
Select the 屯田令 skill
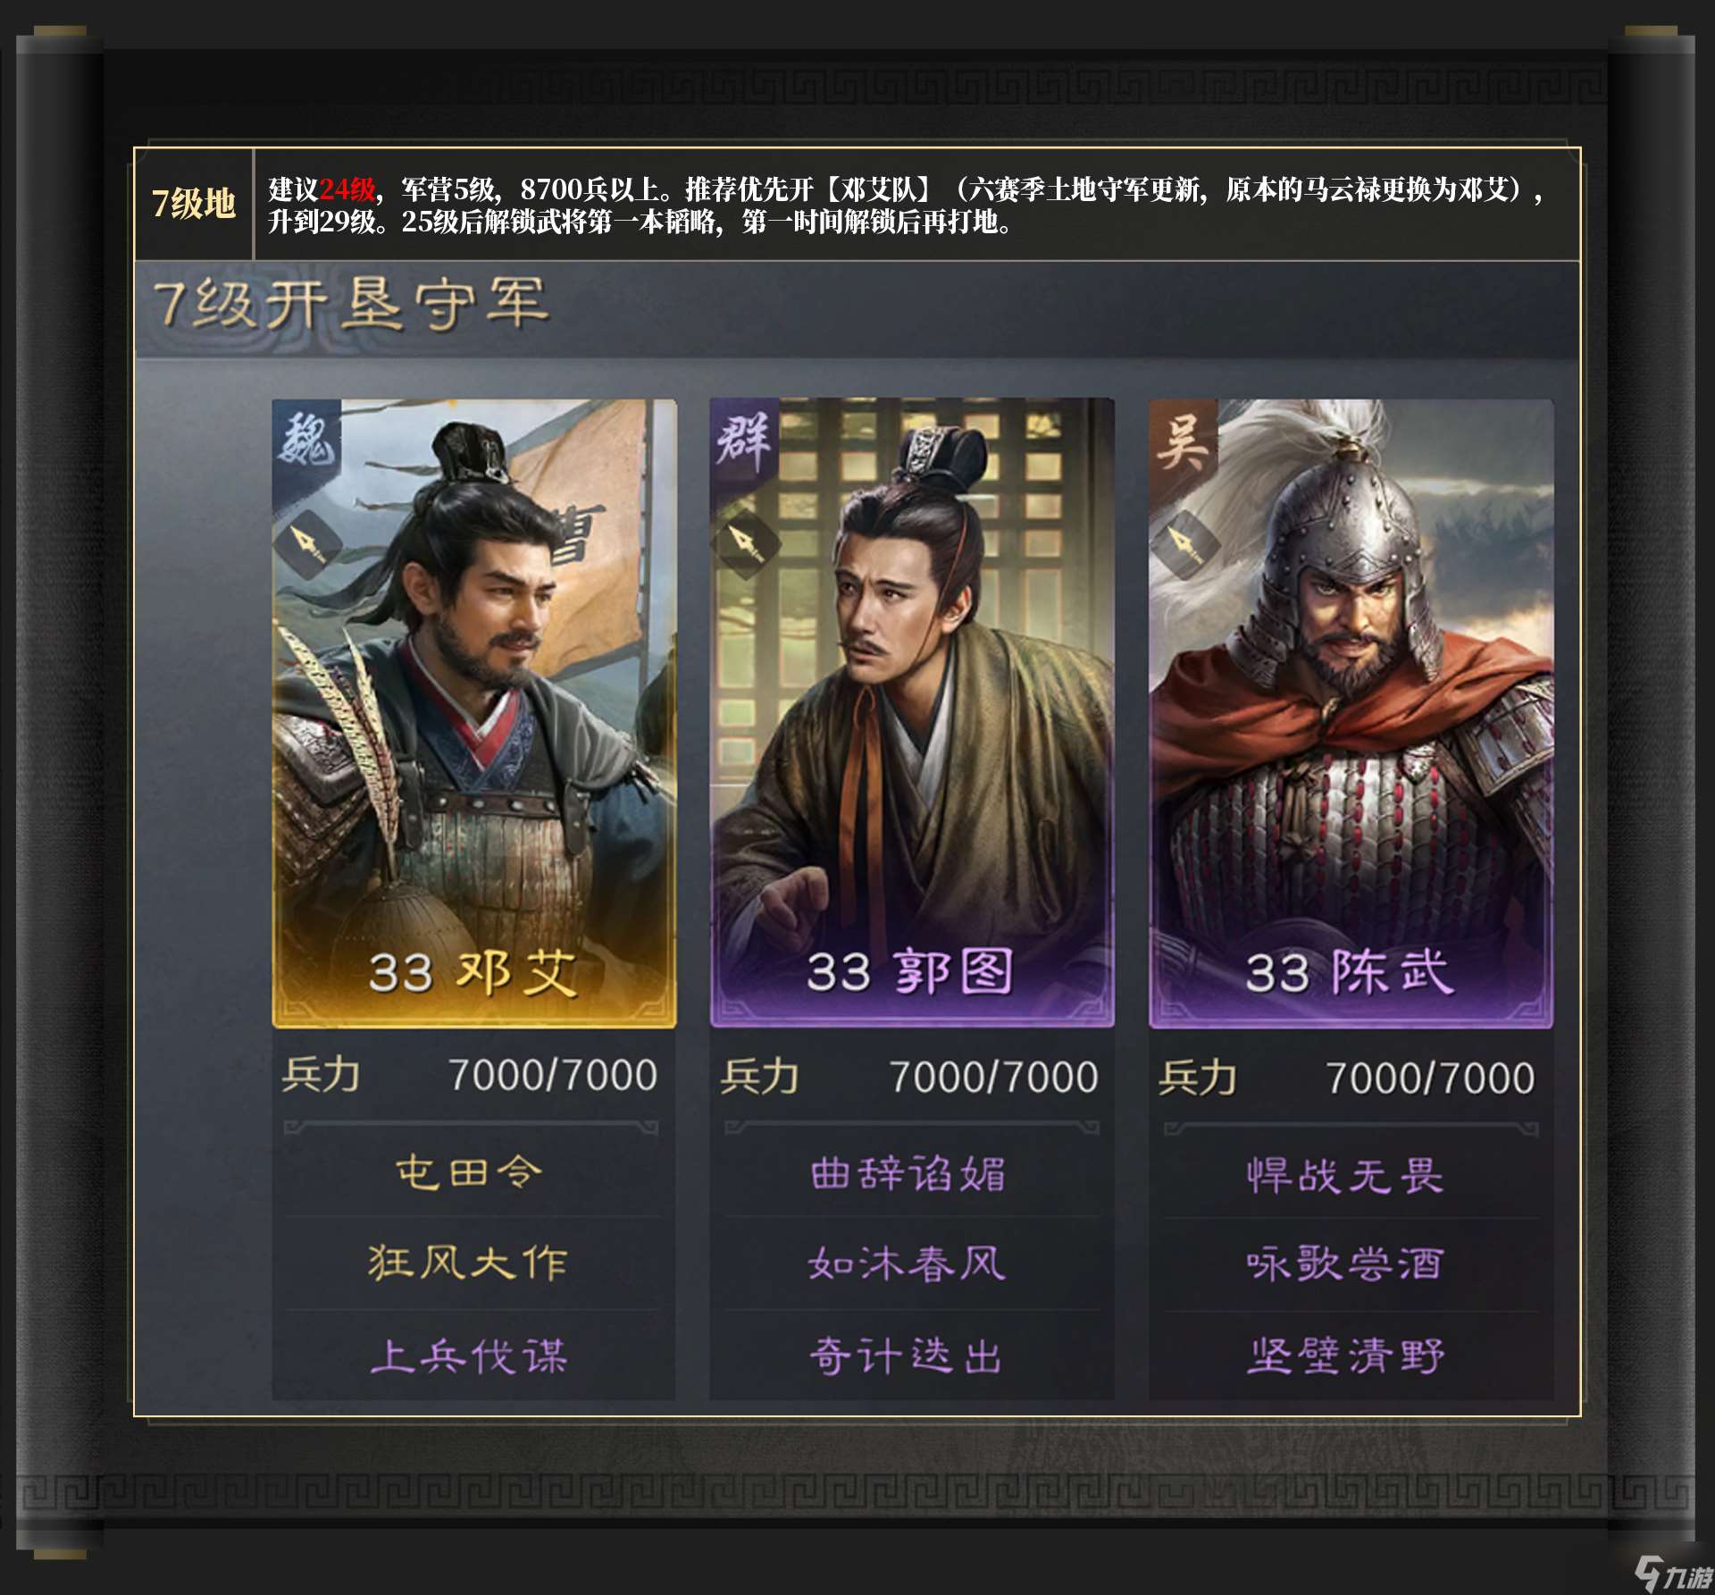point(470,1171)
